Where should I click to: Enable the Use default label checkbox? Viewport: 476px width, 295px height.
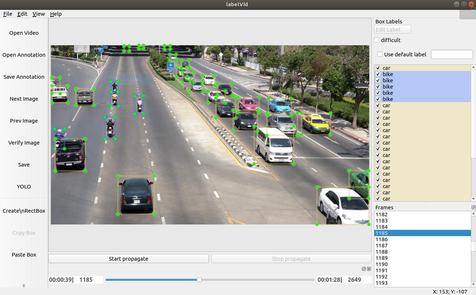coord(379,54)
